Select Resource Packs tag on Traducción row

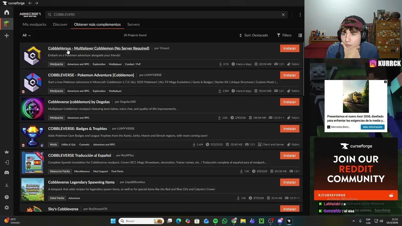(60, 171)
